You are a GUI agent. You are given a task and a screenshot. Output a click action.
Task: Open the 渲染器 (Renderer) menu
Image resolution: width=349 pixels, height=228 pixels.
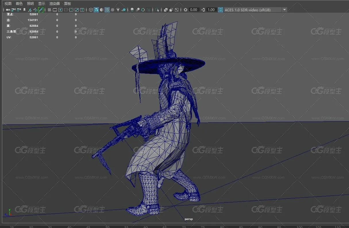[x=55, y=3]
